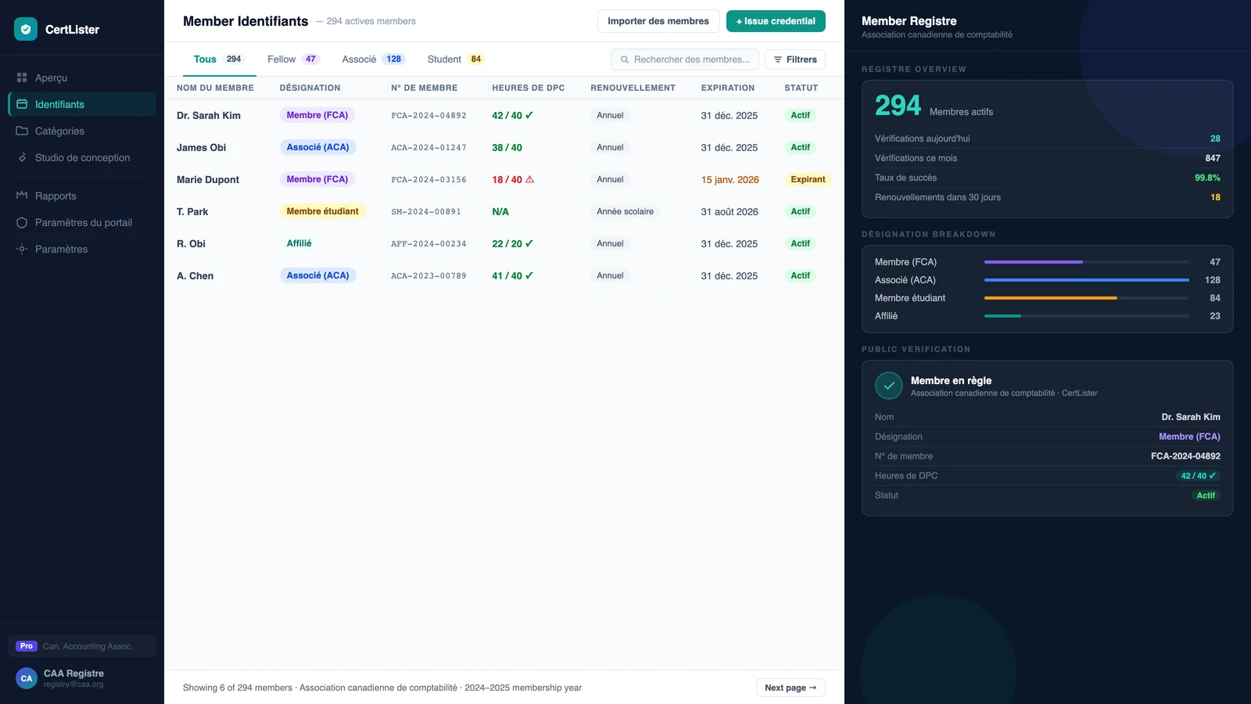Open Rapports section
Viewport: 1251px width, 704px height.
tap(82, 196)
